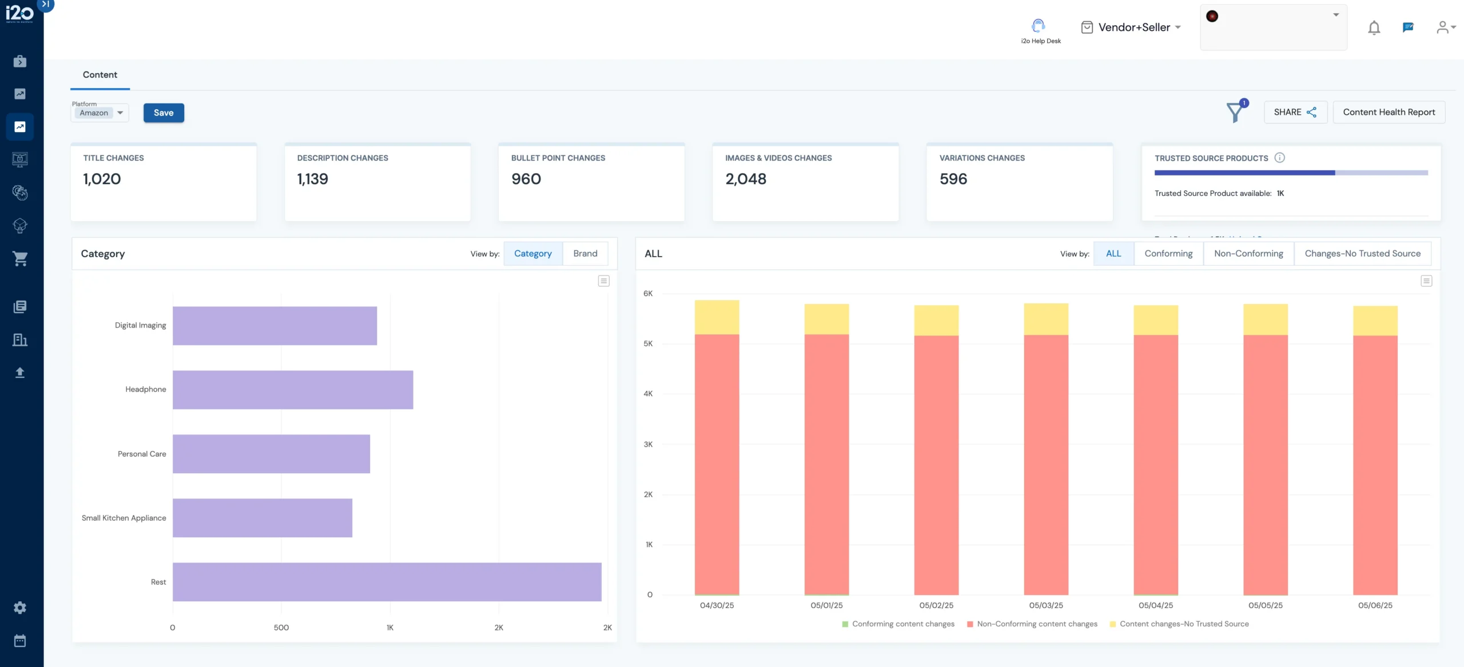Open the Vendor+Seller dropdown
The height and width of the screenshot is (667, 1464).
(x=1131, y=27)
